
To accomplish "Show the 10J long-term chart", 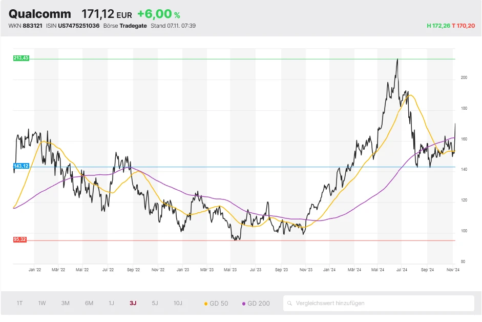I will (178, 303).
